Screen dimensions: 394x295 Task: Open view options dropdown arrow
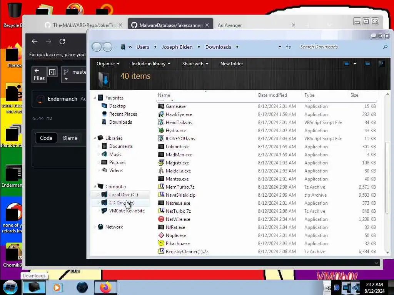click(x=355, y=64)
